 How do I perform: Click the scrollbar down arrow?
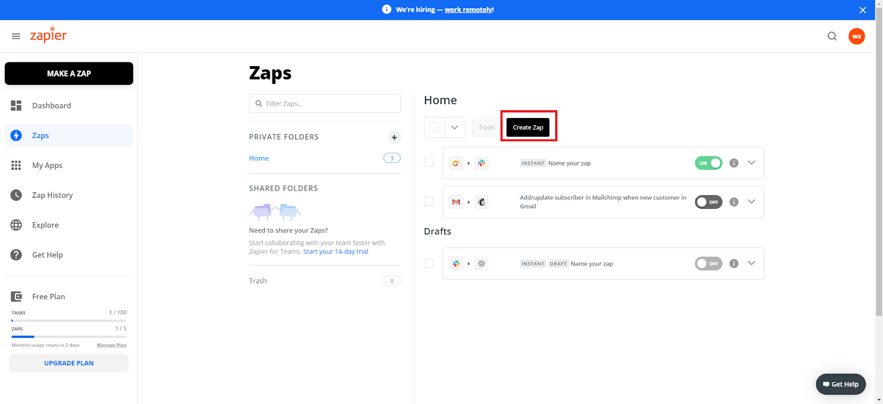click(x=879, y=399)
